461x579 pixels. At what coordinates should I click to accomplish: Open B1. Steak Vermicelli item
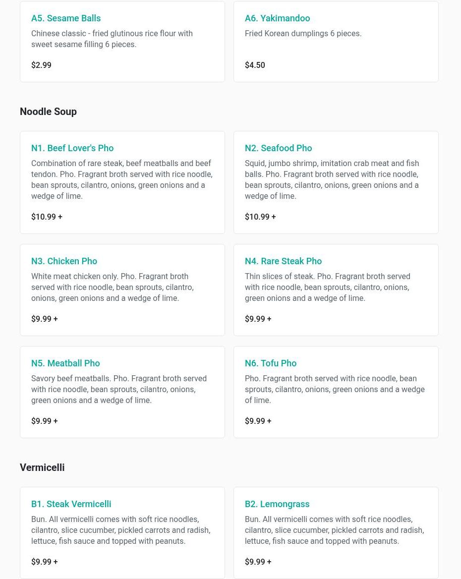(71, 504)
